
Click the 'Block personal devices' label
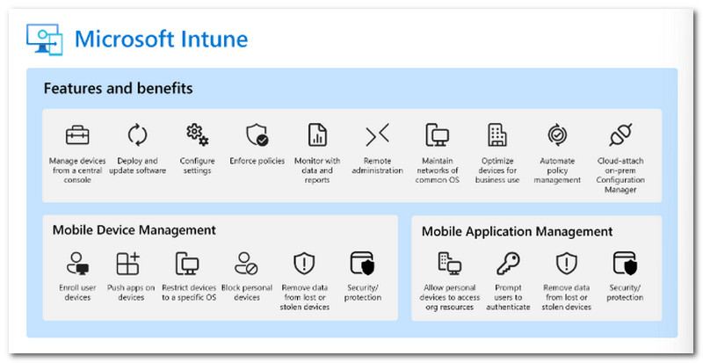tap(247, 293)
